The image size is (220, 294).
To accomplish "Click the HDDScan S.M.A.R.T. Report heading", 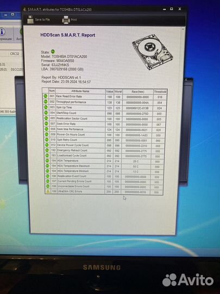I will click(x=68, y=35).
